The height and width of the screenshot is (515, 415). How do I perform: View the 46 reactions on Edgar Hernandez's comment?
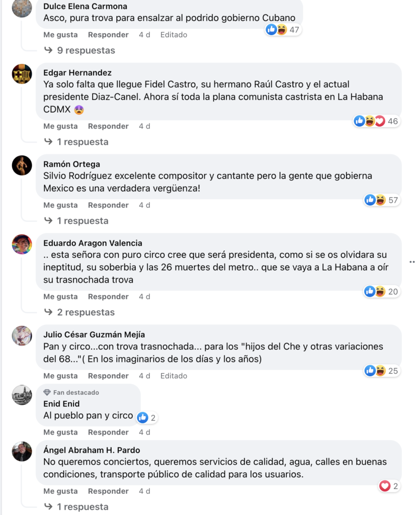point(377,121)
